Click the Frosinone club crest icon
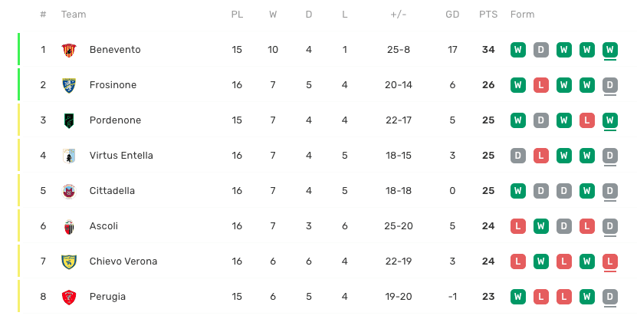 pos(69,85)
